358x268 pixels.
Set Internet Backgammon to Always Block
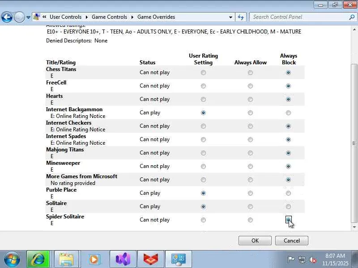click(288, 113)
